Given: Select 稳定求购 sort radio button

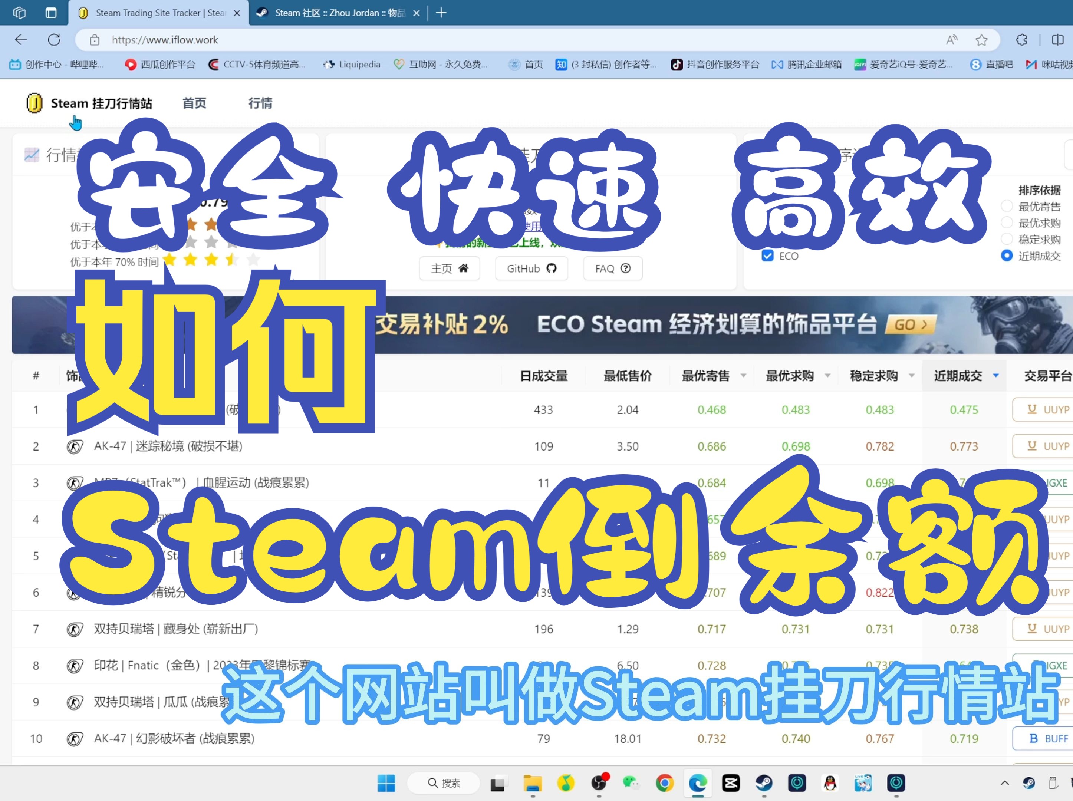Looking at the screenshot, I should click(x=1007, y=239).
